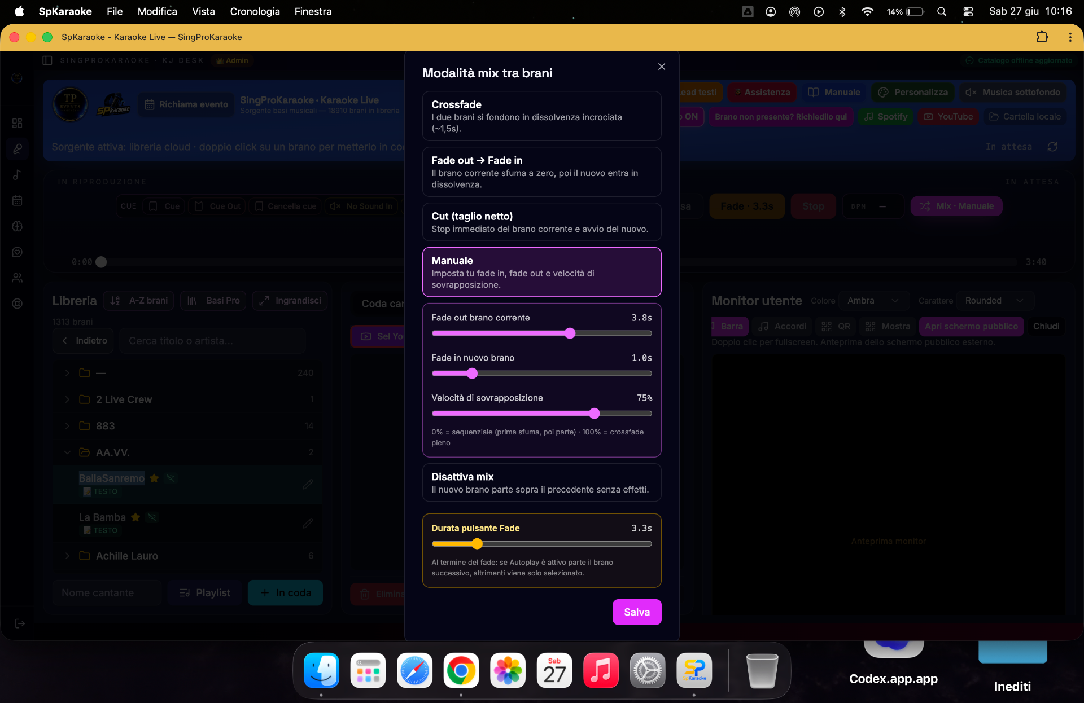Toggle Musica sottofondo mute button
This screenshot has width=1084, height=703.
point(1013,92)
